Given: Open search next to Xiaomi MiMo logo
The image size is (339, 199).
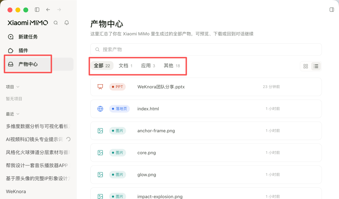Looking at the screenshot, I should tap(56, 23).
